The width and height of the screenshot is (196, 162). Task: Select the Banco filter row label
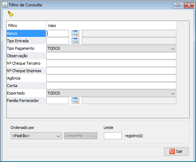(26, 33)
